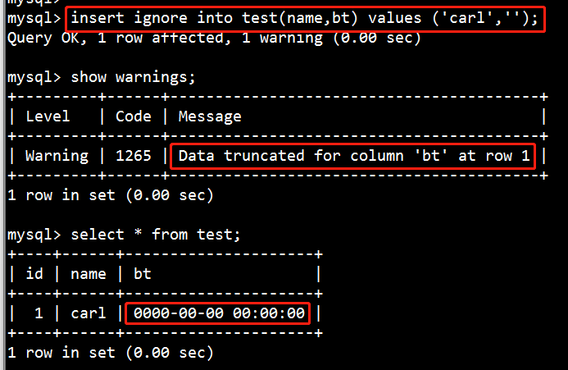Viewport: 568px width, 370px height.
Task: Select the id value 1 cell
Action: coord(39,313)
